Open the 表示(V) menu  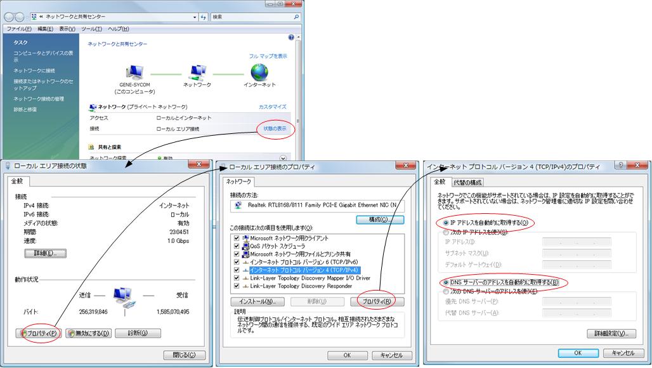(67, 29)
